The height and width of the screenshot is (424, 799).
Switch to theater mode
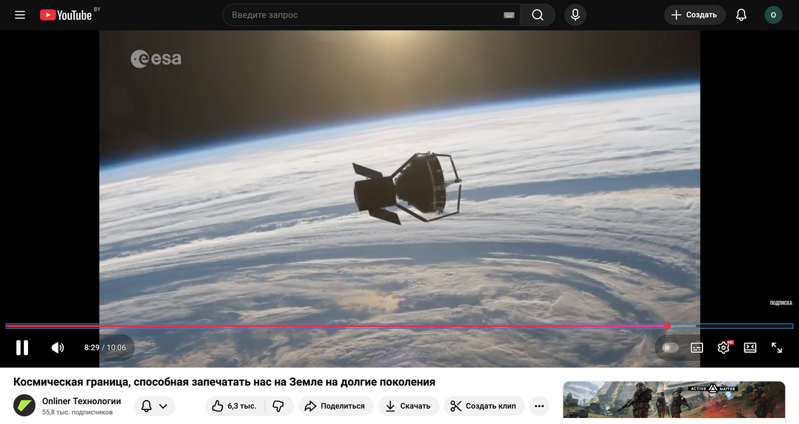point(750,348)
